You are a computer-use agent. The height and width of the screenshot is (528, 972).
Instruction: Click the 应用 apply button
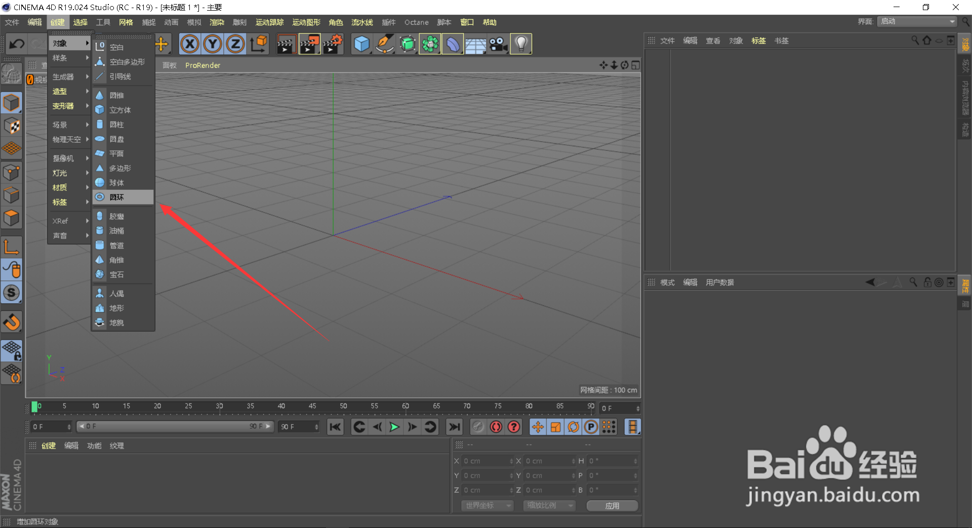(612, 506)
